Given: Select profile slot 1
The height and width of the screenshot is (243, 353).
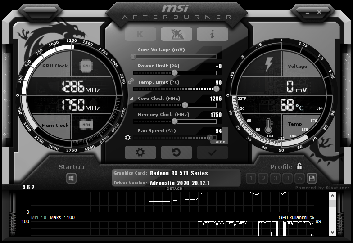Looking at the screenshot, I should (x=251, y=179).
